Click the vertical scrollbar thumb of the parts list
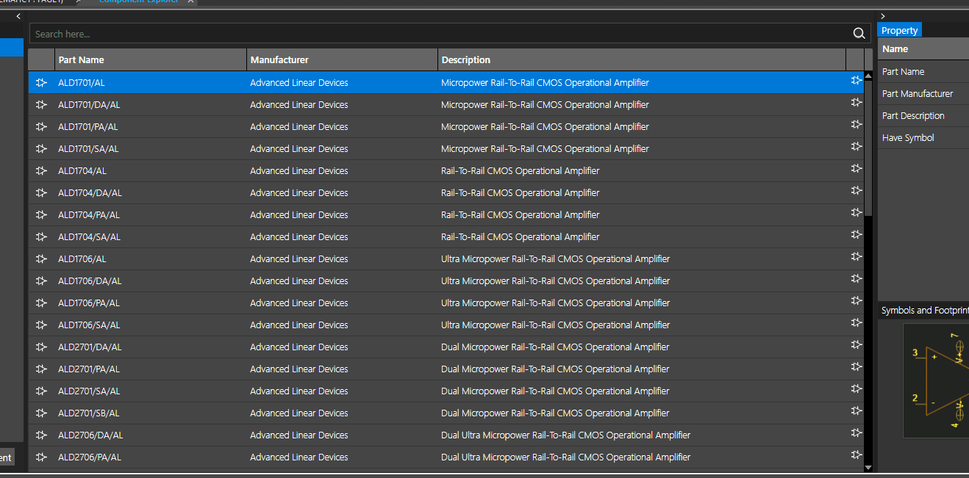 [868, 148]
